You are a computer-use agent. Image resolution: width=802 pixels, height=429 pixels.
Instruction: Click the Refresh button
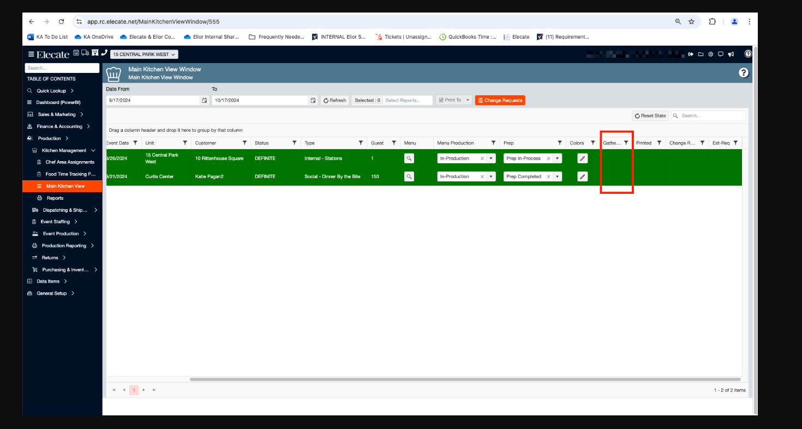[334, 100]
